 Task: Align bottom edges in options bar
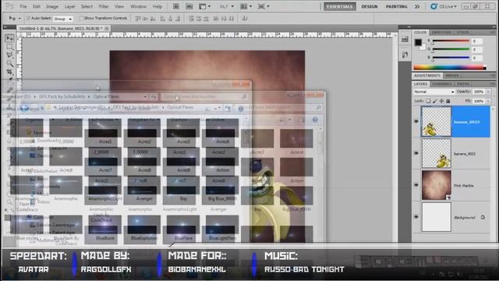pyautogui.click(x=153, y=19)
